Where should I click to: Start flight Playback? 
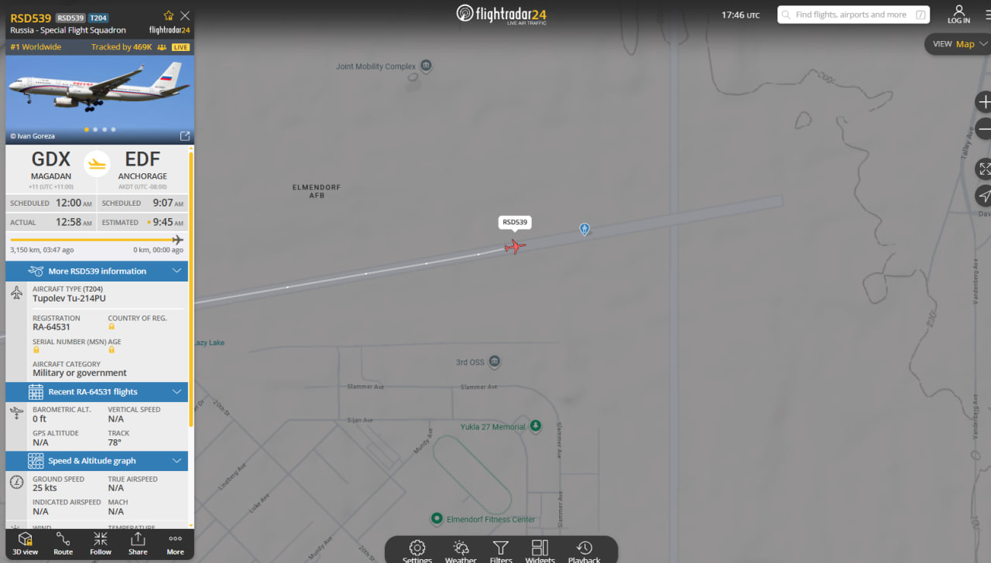(x=585, y=551)
